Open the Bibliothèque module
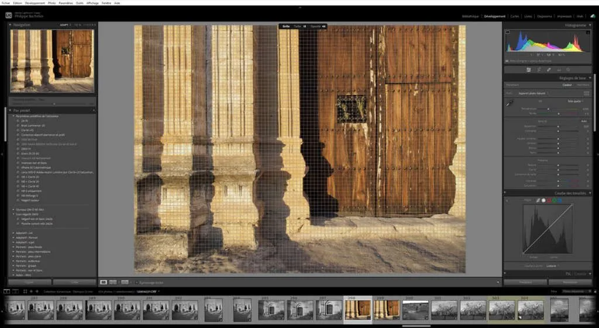Screen dimensions: 599x328 (470, 16)
